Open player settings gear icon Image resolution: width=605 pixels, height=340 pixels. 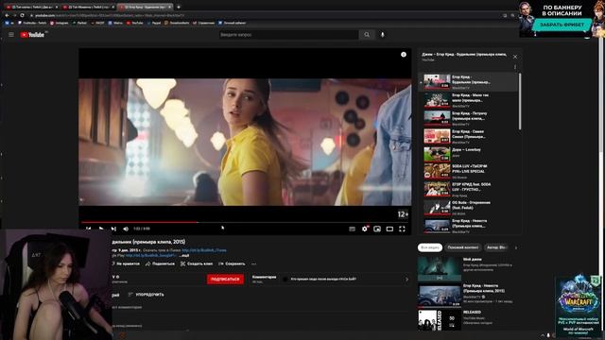click(365, 229)
